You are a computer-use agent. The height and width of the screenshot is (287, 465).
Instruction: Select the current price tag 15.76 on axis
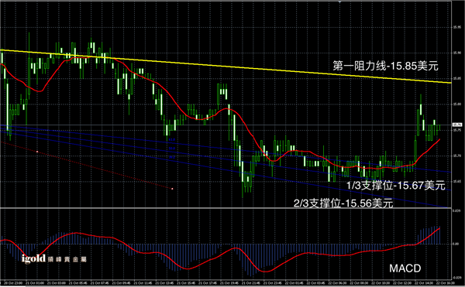[x=456, y=125]
